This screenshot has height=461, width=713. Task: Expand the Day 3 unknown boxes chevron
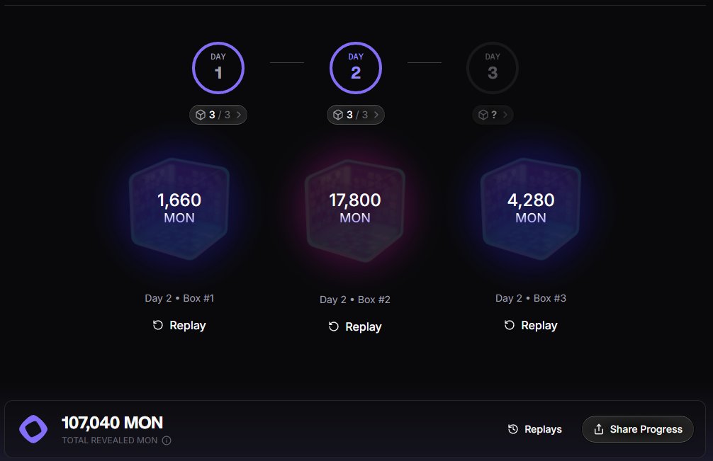click(x=505, y=115)
